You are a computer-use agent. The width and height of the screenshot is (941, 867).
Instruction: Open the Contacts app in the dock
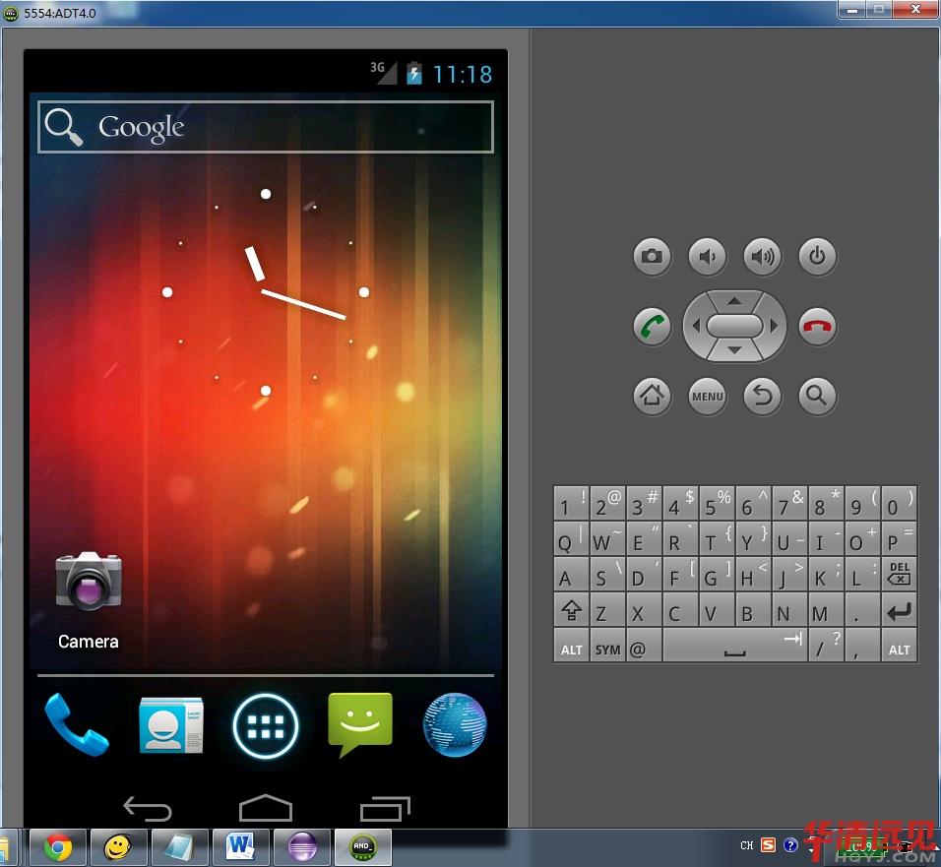(x=170, y=726)
